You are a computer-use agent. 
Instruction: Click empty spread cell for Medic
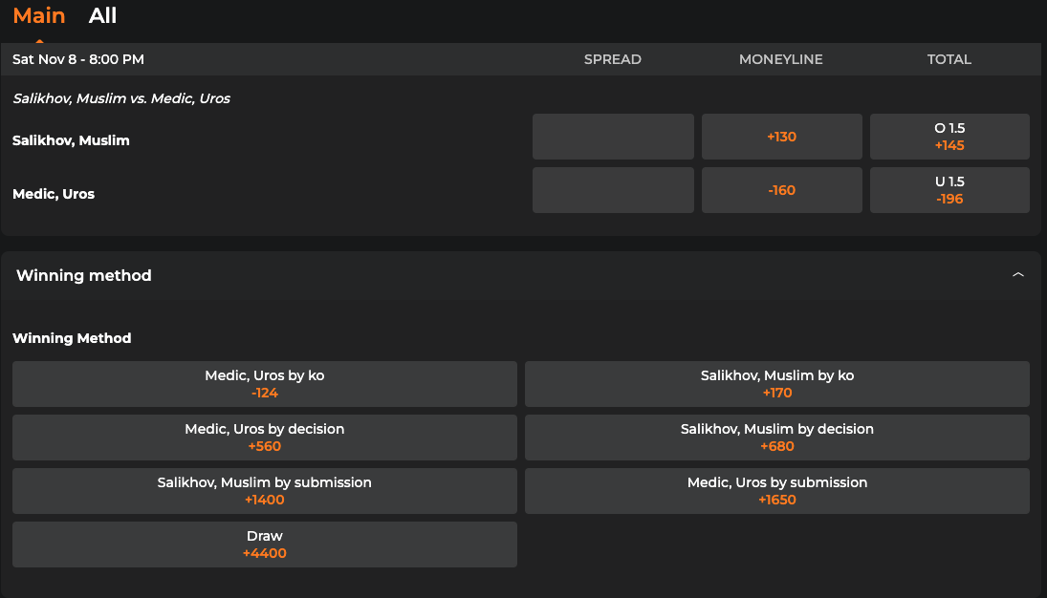pyautogui.click(x=613, y=190)
